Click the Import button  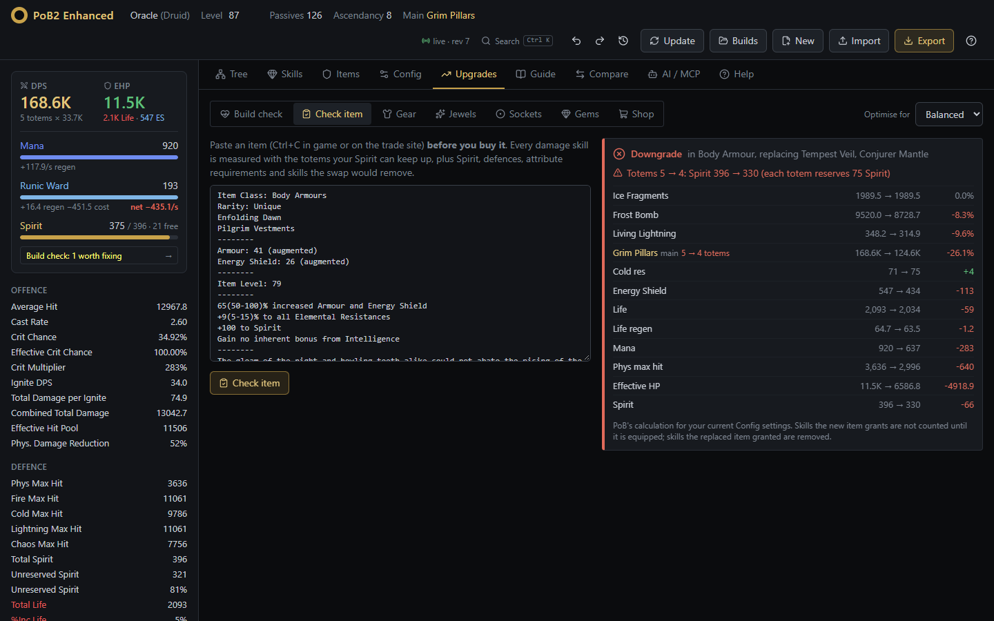(859, 41)
